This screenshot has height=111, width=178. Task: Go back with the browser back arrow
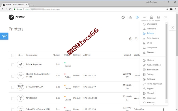pyautogui.click(x=3, y=9)
